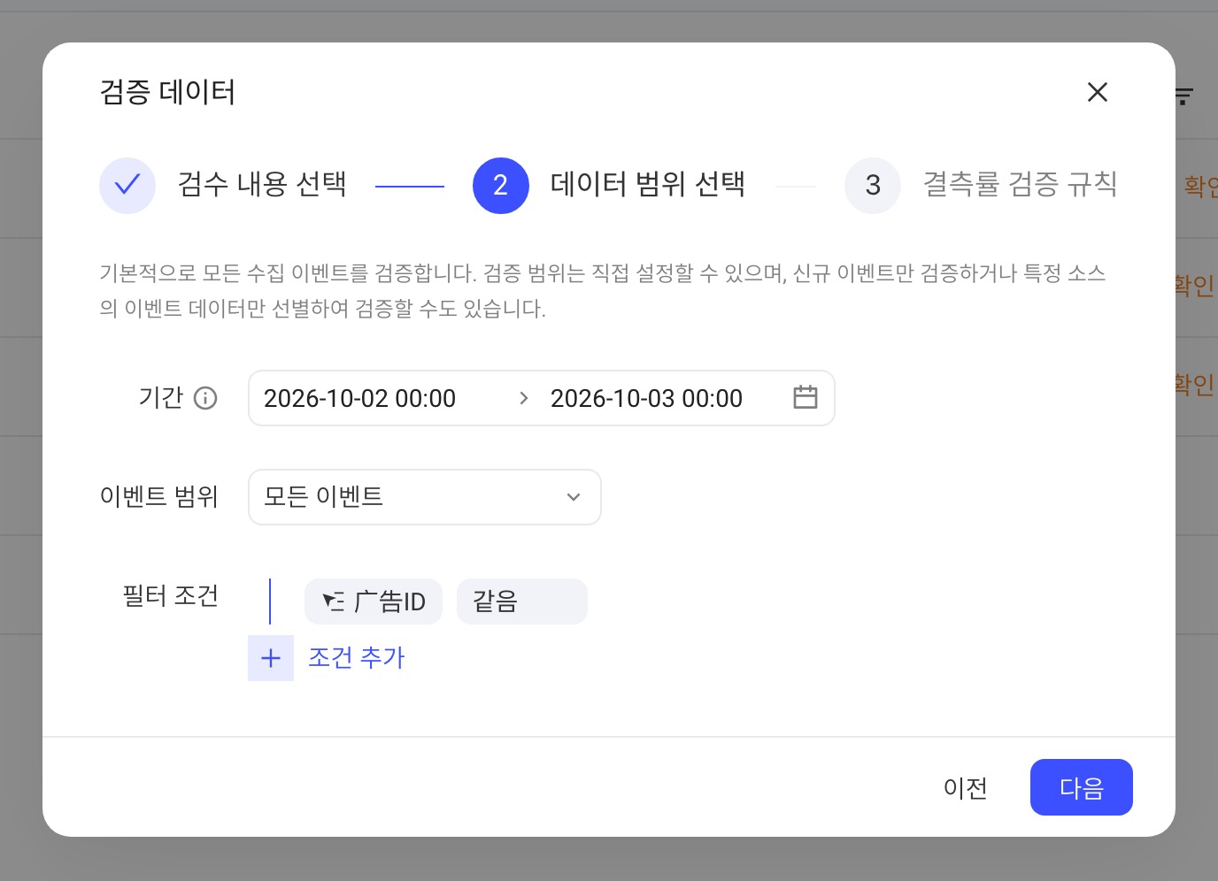This screenshot has width=1218, height=881.
Task: Click the 조건 추가 link
Action: pyautogui.click(x=356, y=658)
